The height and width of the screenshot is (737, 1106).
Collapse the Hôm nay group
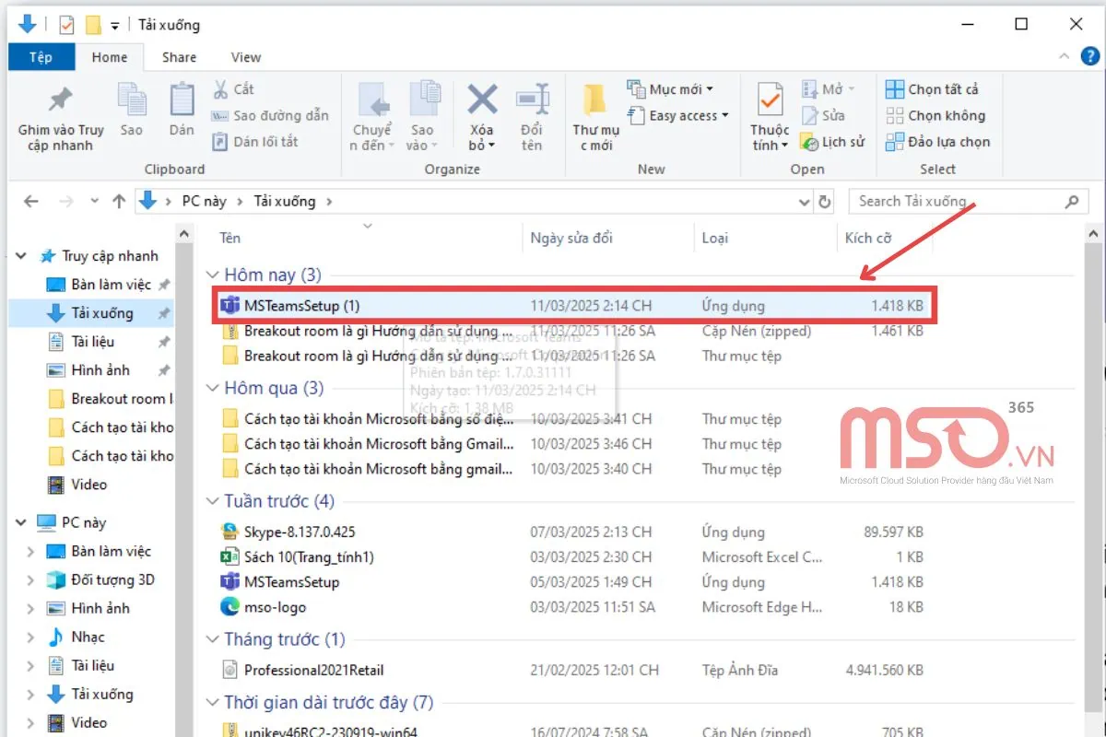tap(213, 274)
